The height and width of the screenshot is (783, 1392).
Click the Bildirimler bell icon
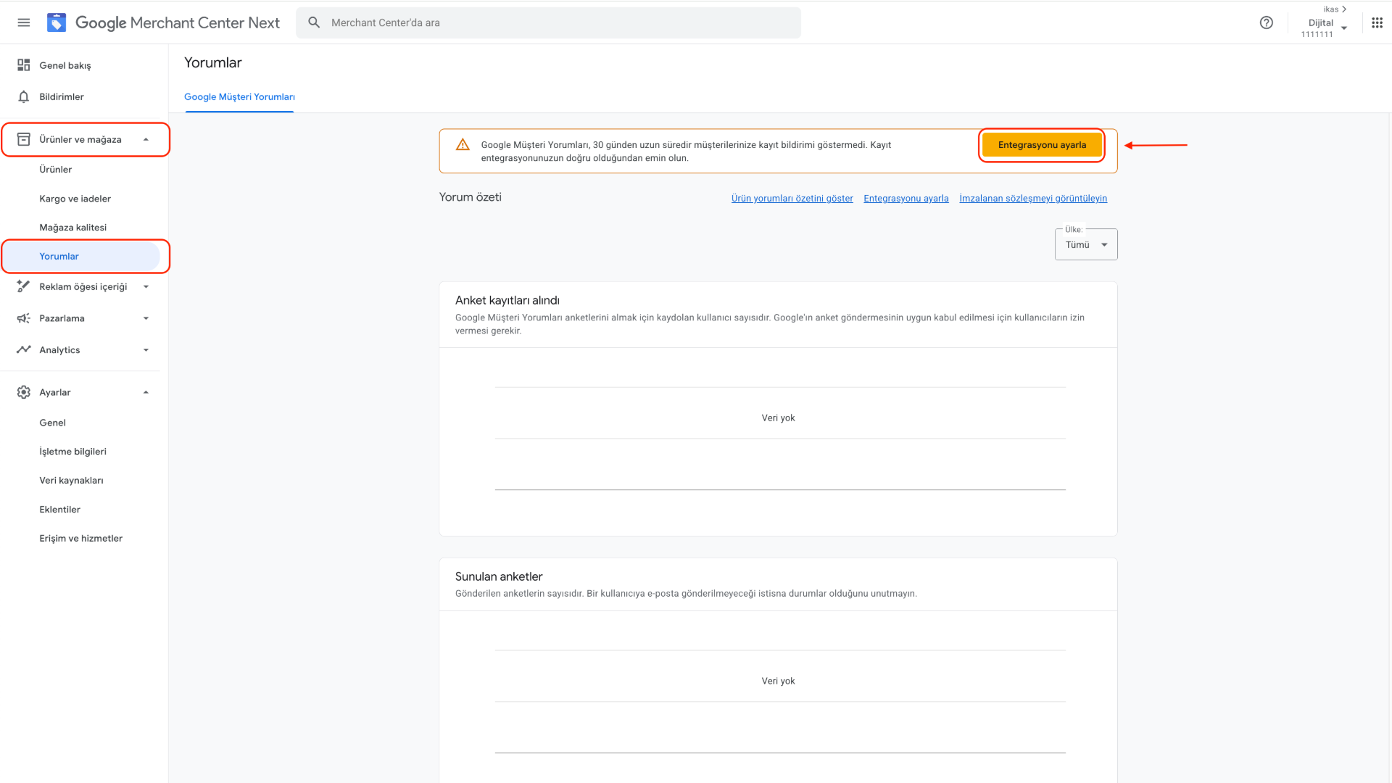click(24, 96)
